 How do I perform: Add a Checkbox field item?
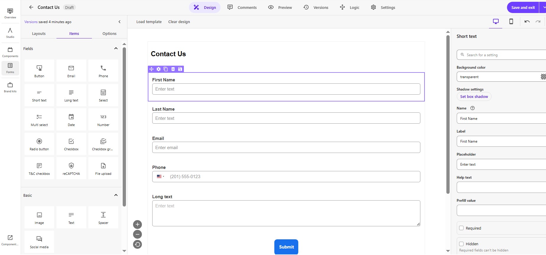pyautogui.click(x=71, y=144)
